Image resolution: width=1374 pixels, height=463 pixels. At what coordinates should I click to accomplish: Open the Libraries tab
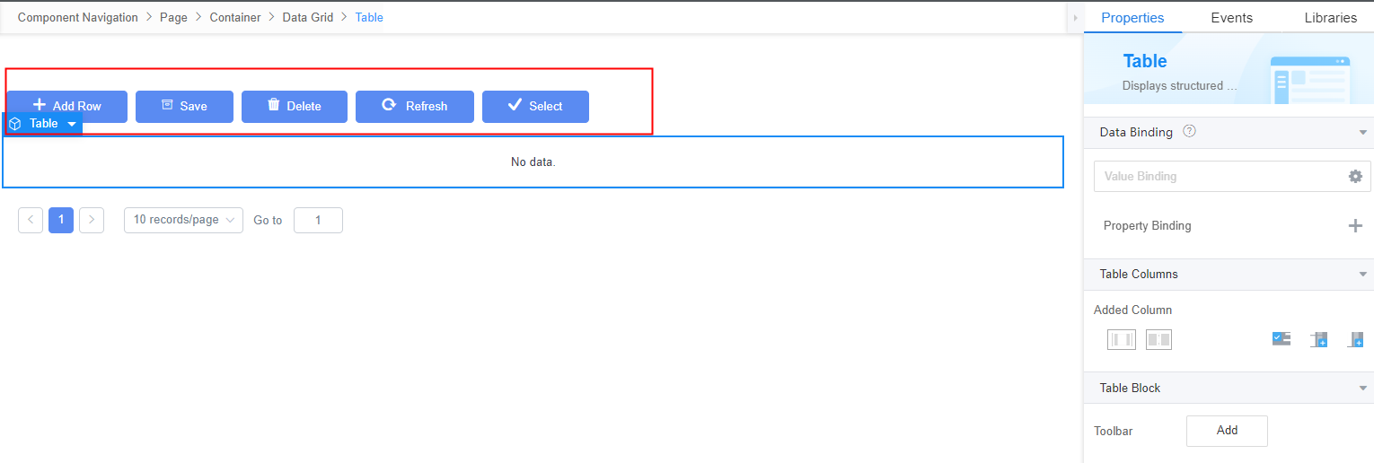(x=1330, y=18)
